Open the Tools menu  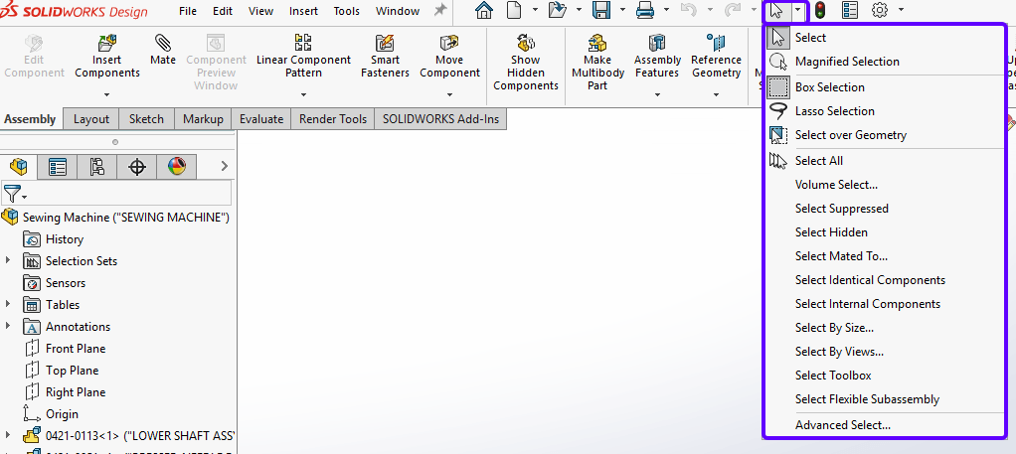pyautogui.click(x=347, y=11)
